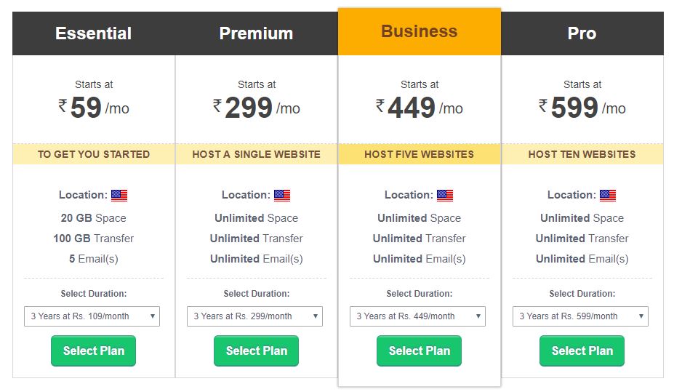Open Premium duration dropdown at Rs. 299/month
The height and width of the screenshot is (392, 674).
pos(255,316)
